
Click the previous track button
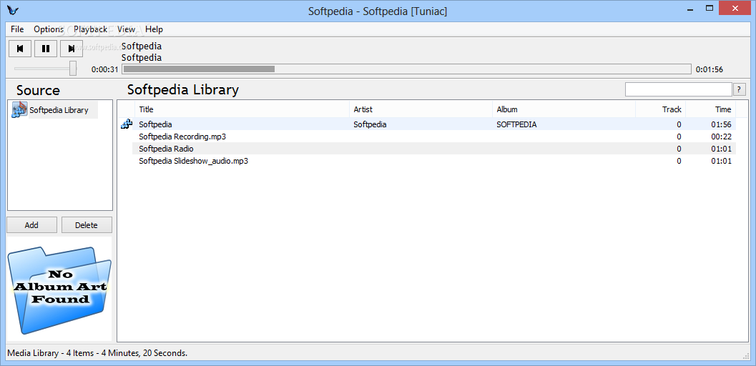(20, 48)
